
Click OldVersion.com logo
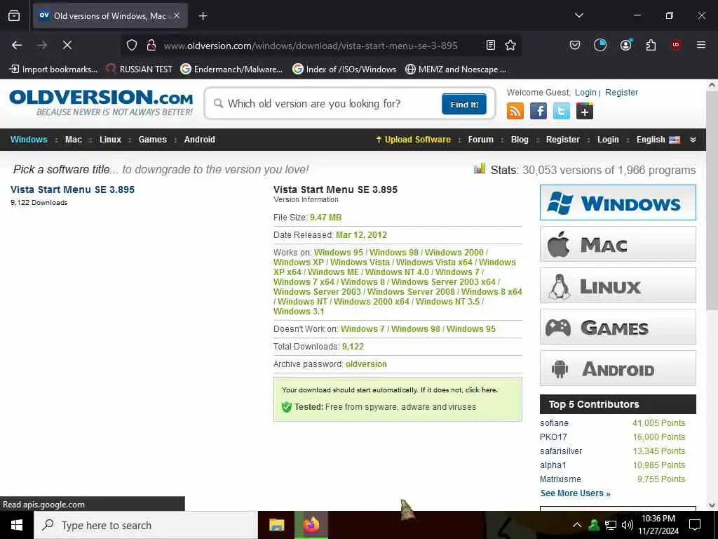[101, 102]
